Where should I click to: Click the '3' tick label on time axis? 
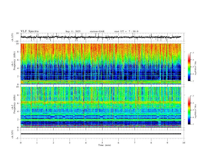(70, 143)
